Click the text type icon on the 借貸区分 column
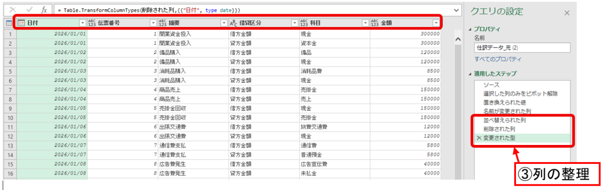606x190 pixels. tap(233, 23)
